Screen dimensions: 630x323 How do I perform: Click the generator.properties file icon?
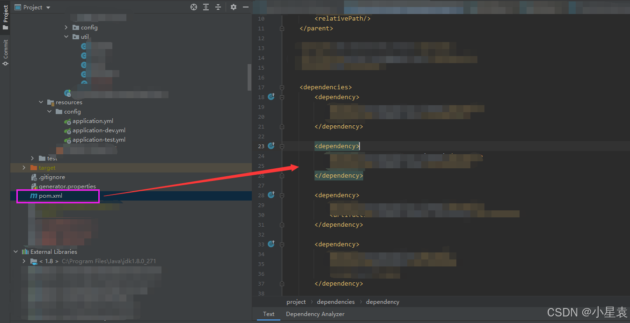[x=34, y=187]
